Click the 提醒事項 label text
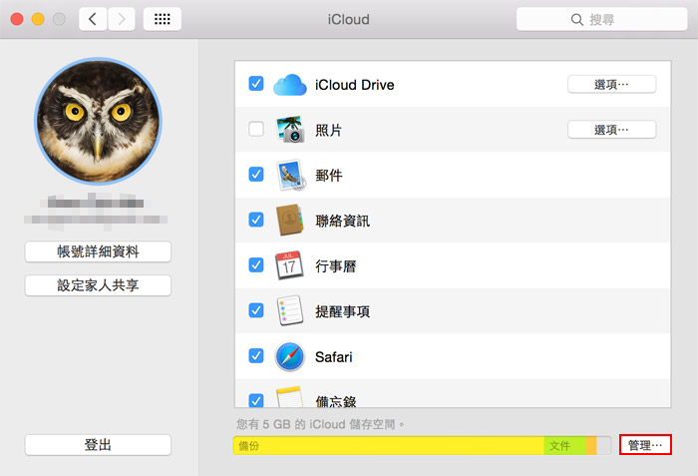 [x=342, y=311]
